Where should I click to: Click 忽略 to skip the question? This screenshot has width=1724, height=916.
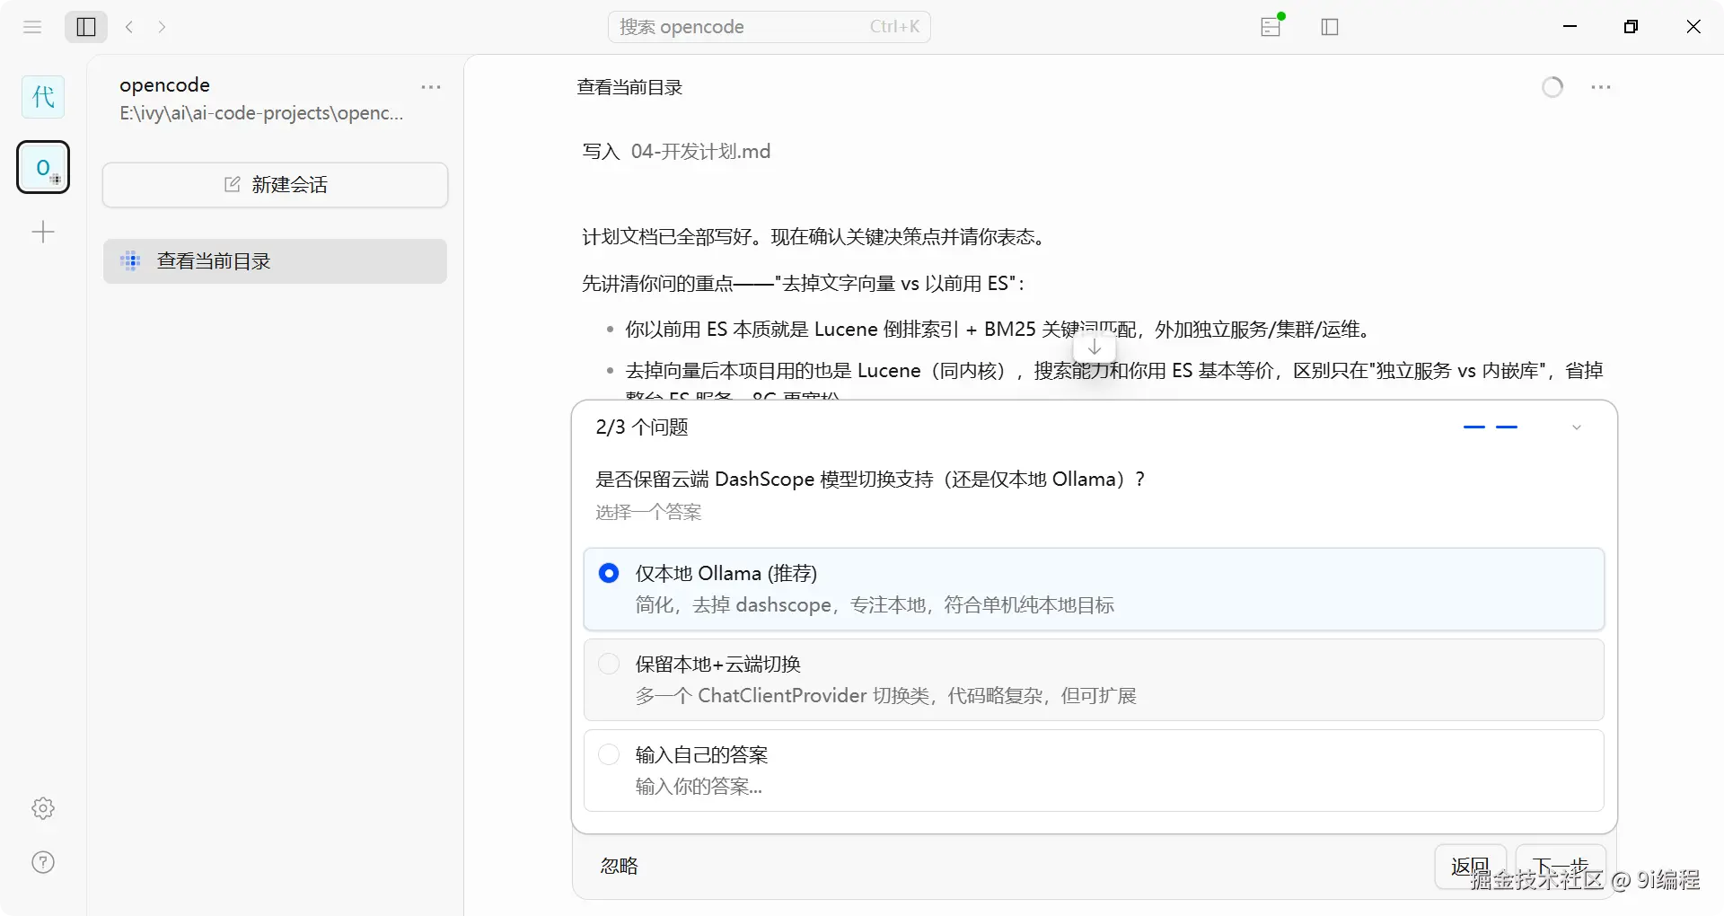tap(620, 866)
